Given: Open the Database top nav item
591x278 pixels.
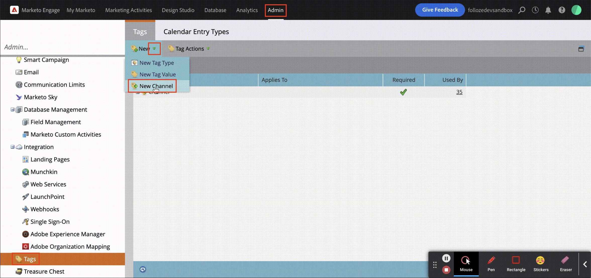Looking at the screenshot, I should (215, 10).
